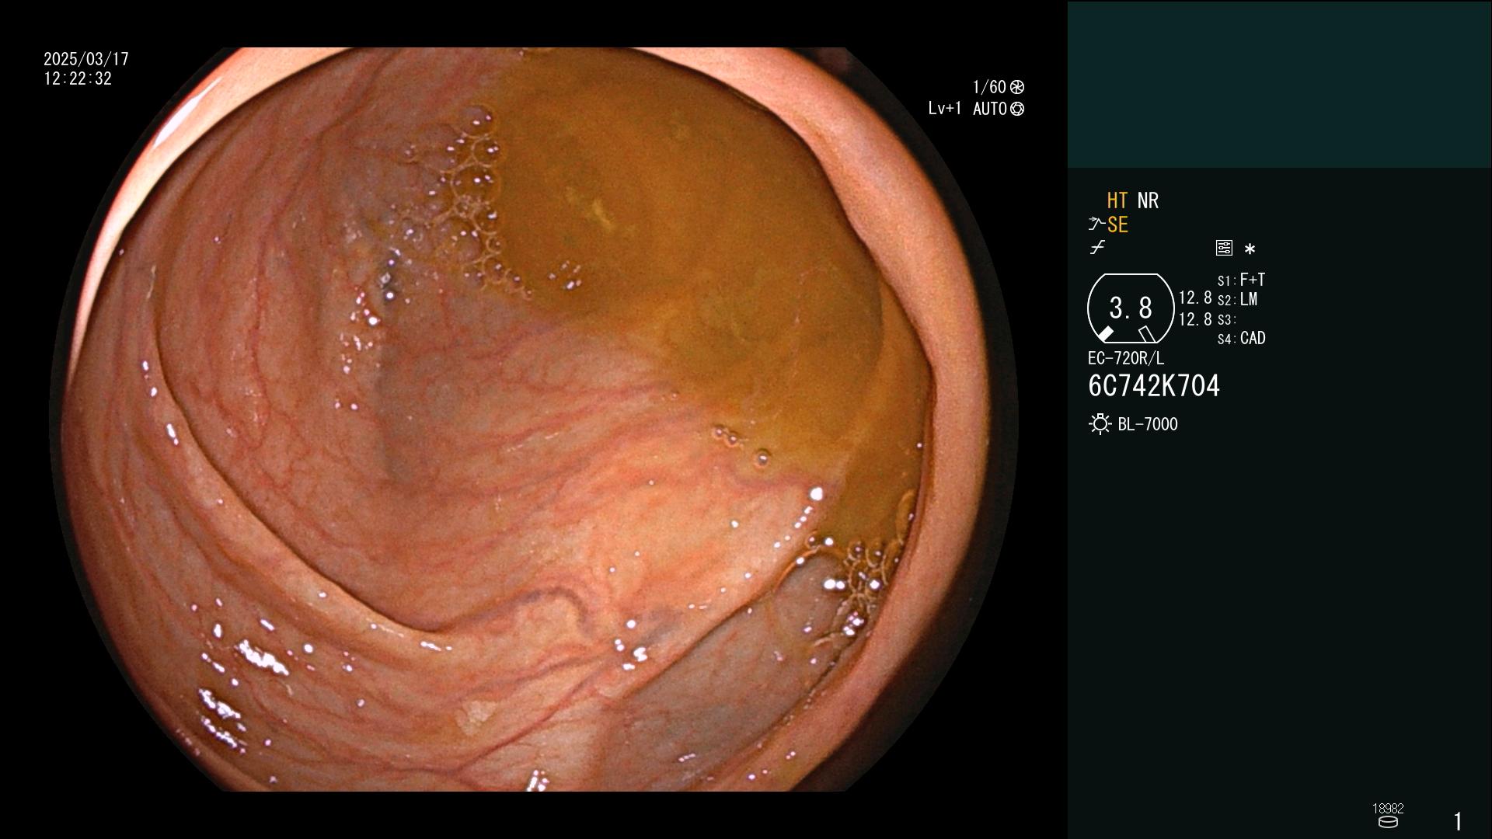
Task: Click the serial number 6C742K704
Action: tap(1154, 386)
